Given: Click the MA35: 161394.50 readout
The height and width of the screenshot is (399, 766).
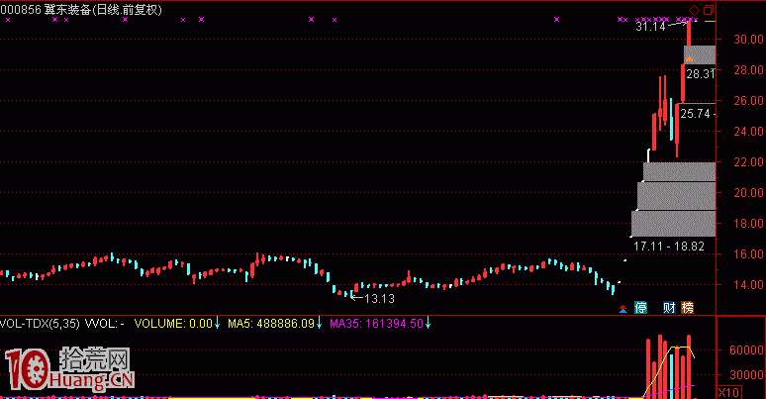Looking at the screenshot, I should pyautogui.click(x=376, y=323).
